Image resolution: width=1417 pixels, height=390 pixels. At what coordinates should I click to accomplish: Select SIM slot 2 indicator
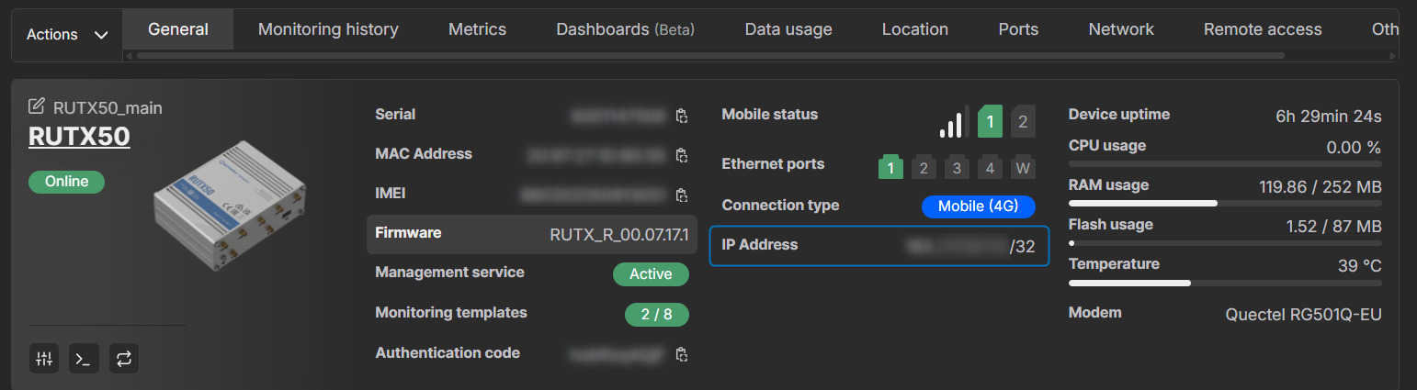pos(1022,121)
